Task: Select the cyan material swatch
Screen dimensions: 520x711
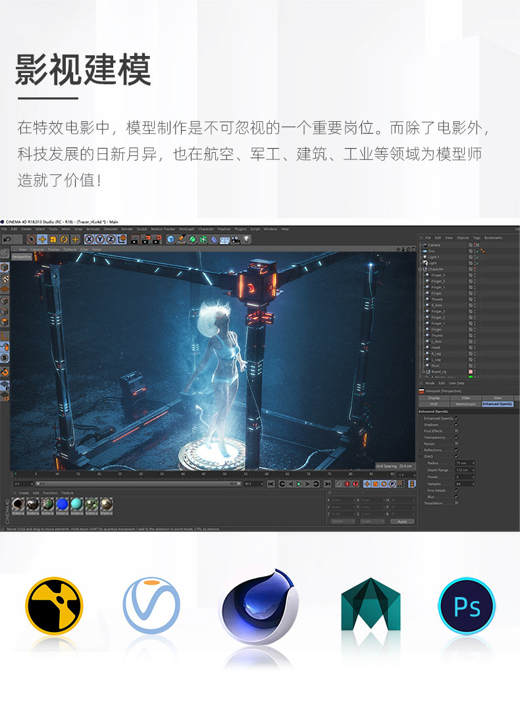Action: (x=76, y=505)
